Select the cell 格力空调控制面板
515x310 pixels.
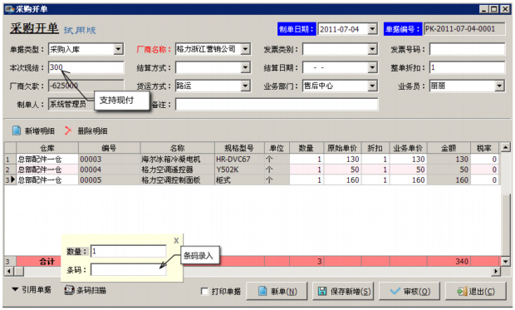tap(178, 180)
